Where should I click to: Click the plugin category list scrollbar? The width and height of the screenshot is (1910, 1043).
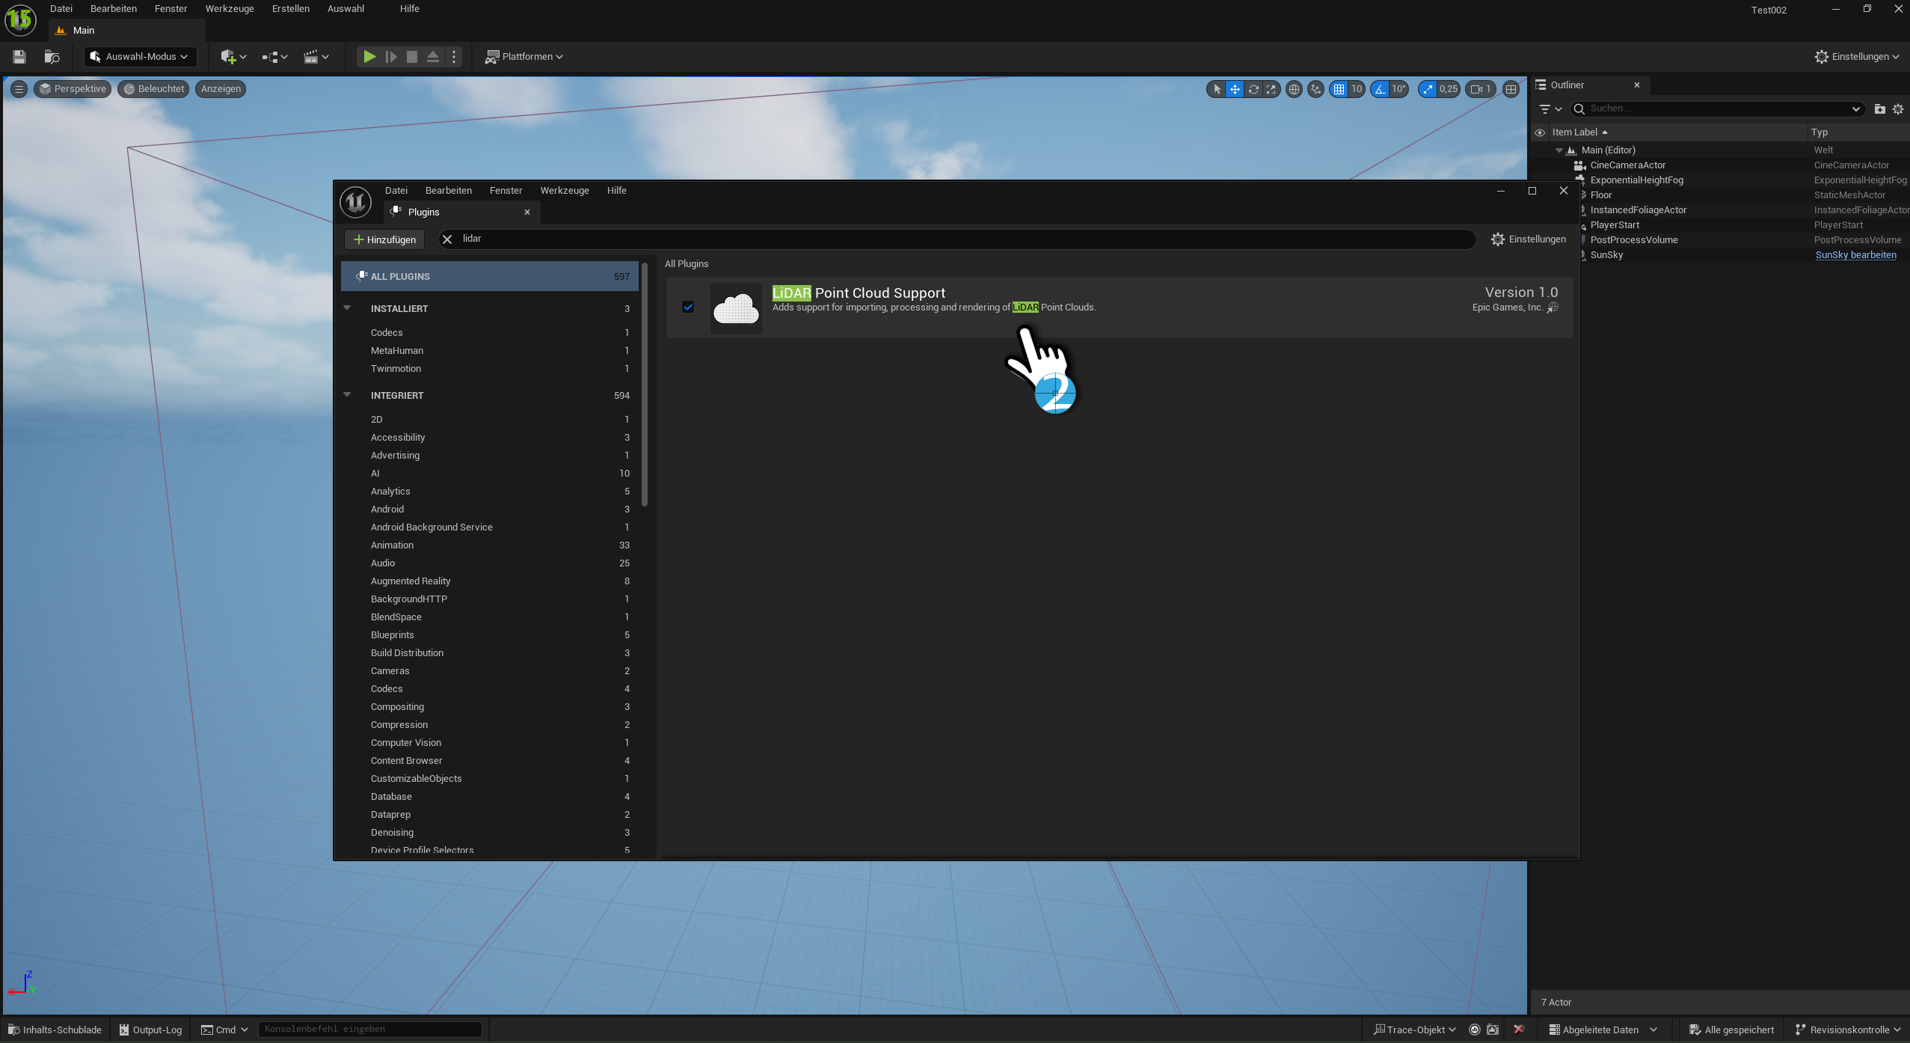point(645,384)
